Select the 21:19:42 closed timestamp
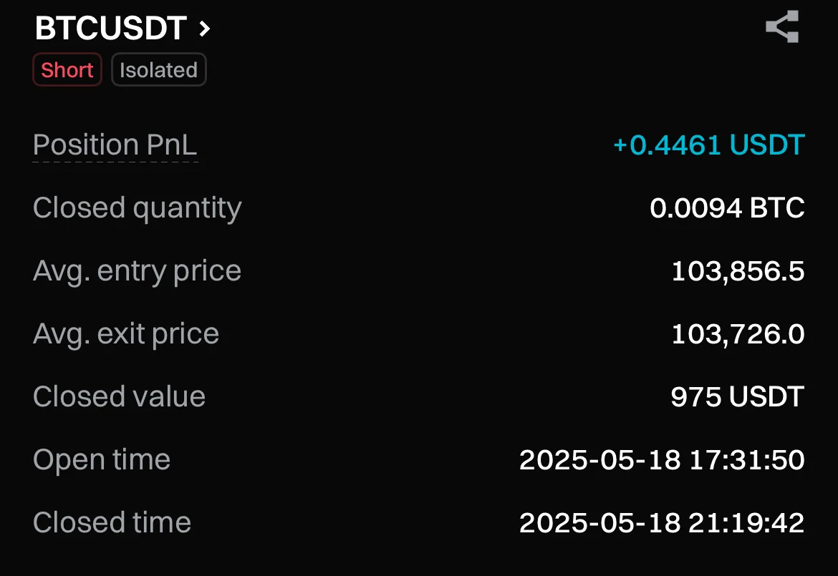This screenshot has width=838, height=576. [x=746, y=523]
